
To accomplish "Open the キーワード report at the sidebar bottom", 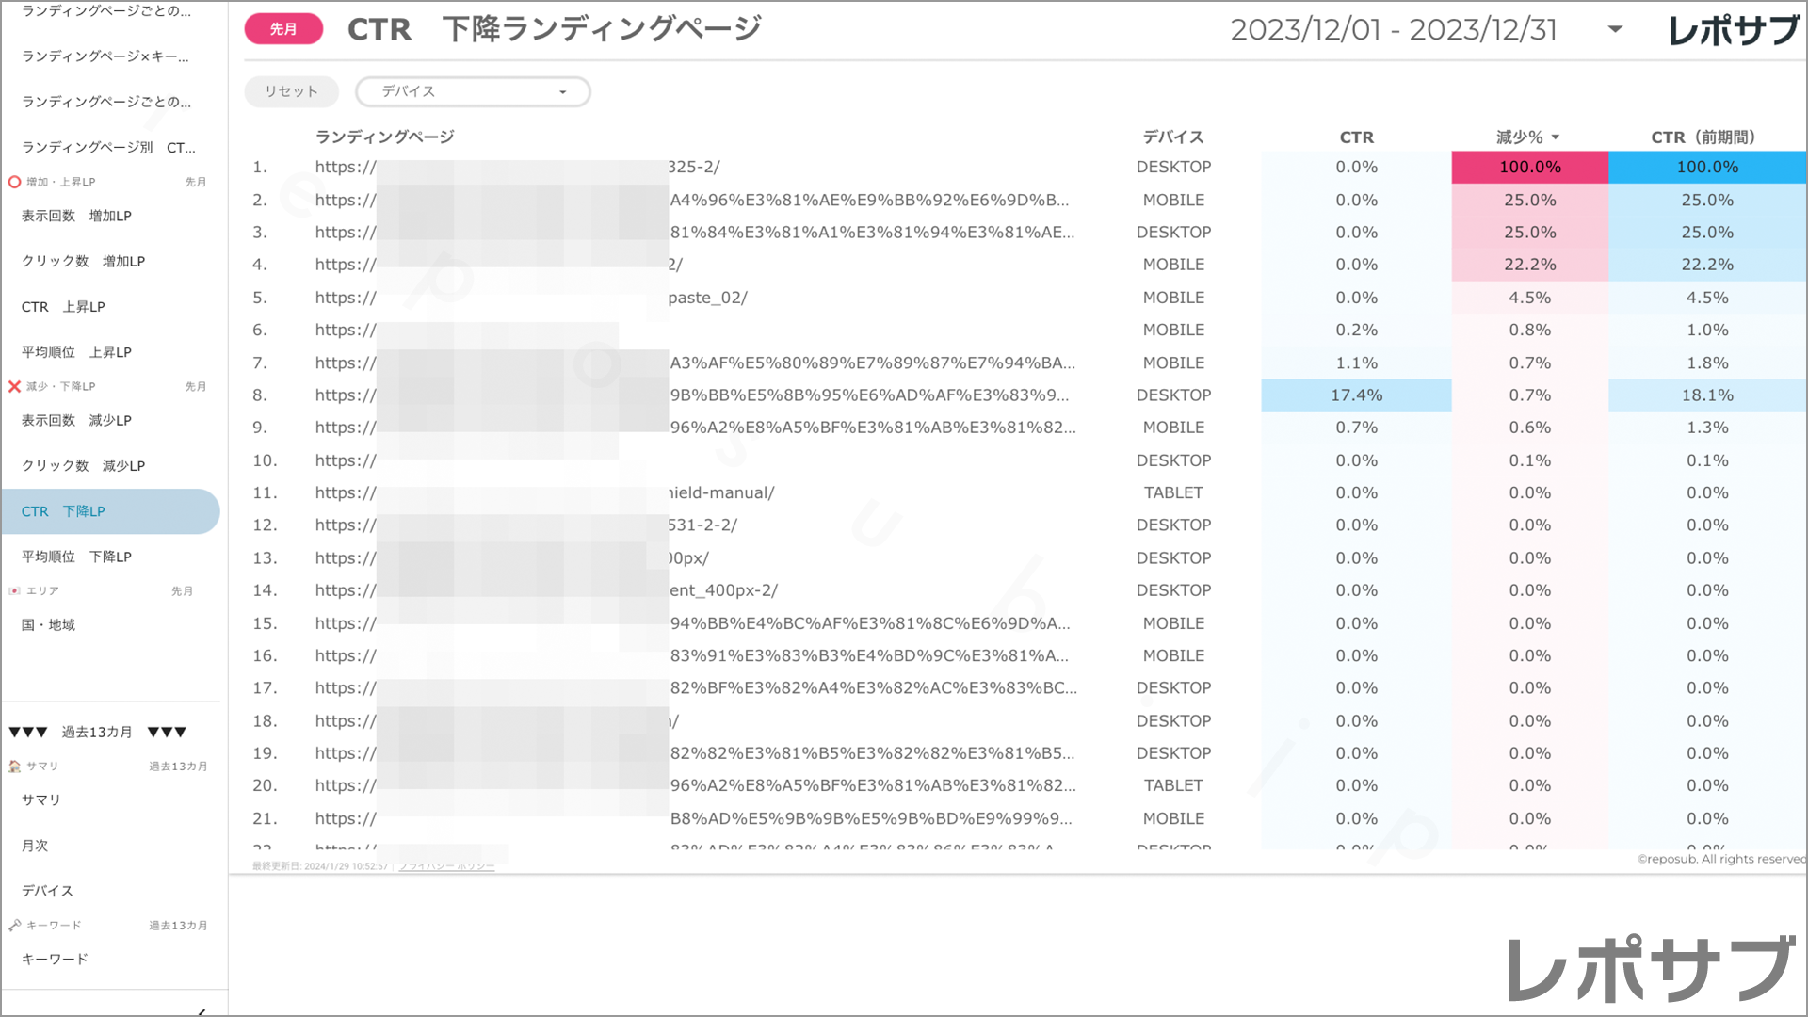I will [x=55, y=958].
